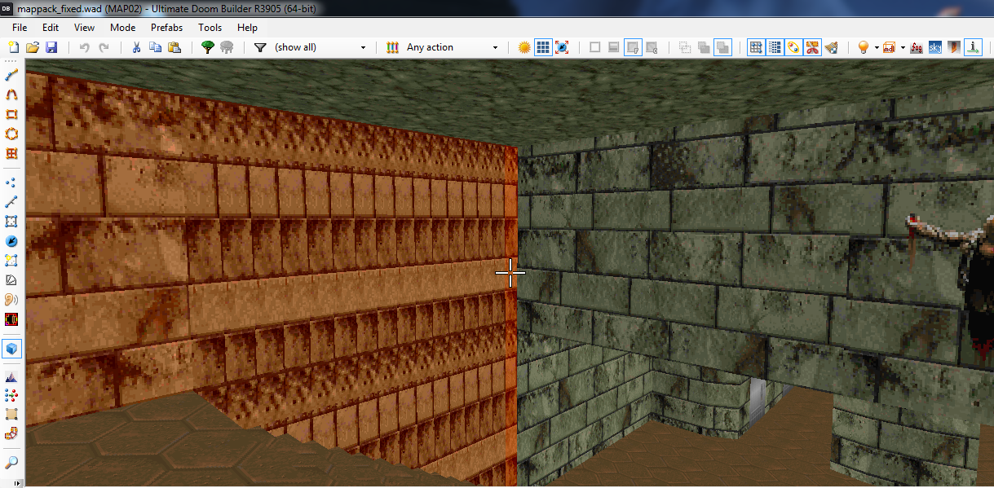Expand the models rendering dropdown arrow
The height and width of the screenshot is (488, 994).
[x=903, y=47]
